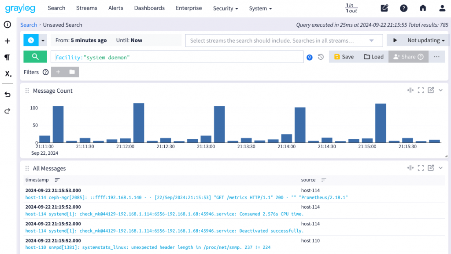Click the Load search button
Screen dimensions: 451x254
[373, 57]
